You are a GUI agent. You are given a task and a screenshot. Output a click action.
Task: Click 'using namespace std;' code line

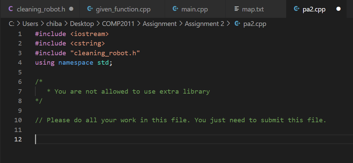click(x=74, y=63)
